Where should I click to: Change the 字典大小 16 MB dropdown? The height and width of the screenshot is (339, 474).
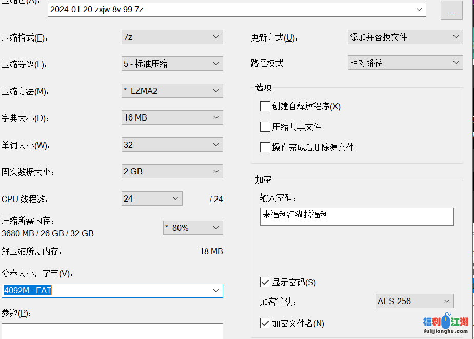click(x=172, y=117)
